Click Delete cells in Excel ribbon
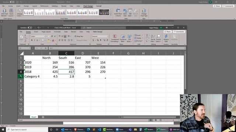 pyautogui.click(x=138, y=38)
